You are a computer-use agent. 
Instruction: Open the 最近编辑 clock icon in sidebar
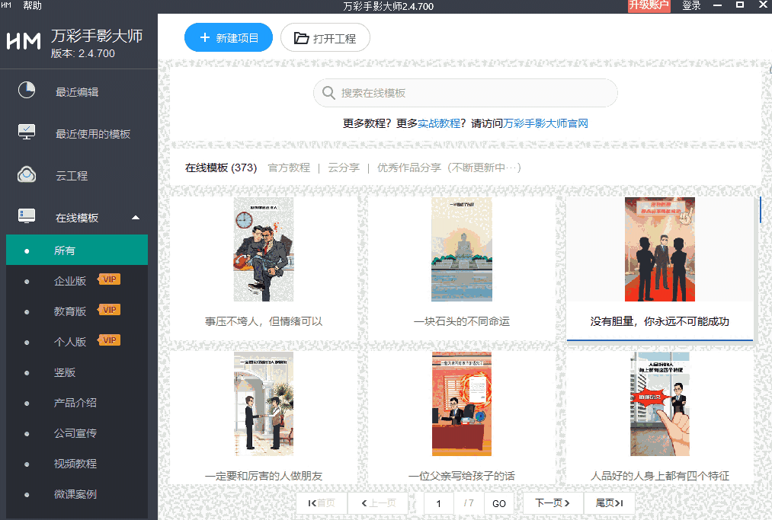click(x=26, y=91)
